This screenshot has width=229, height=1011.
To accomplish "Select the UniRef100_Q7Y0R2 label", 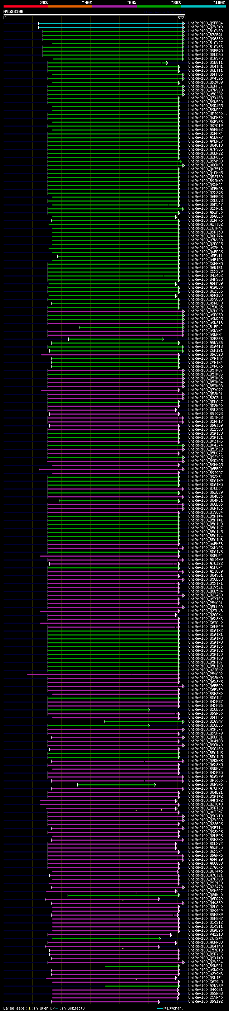I will [x=205, y=390].
